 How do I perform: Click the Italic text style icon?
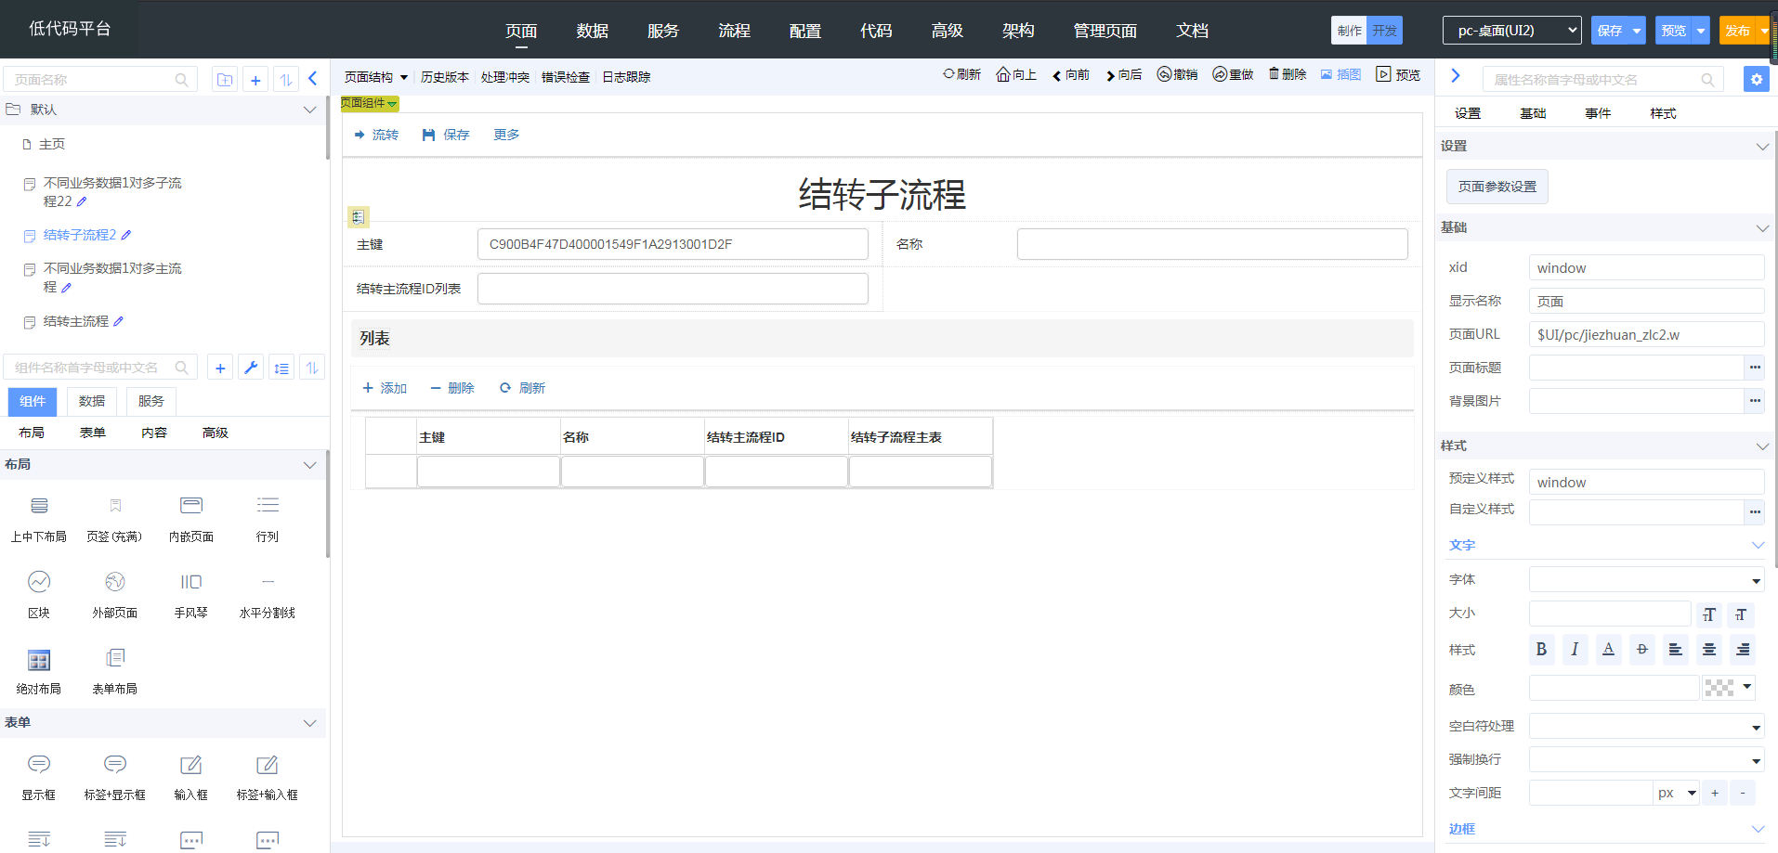1575,650
